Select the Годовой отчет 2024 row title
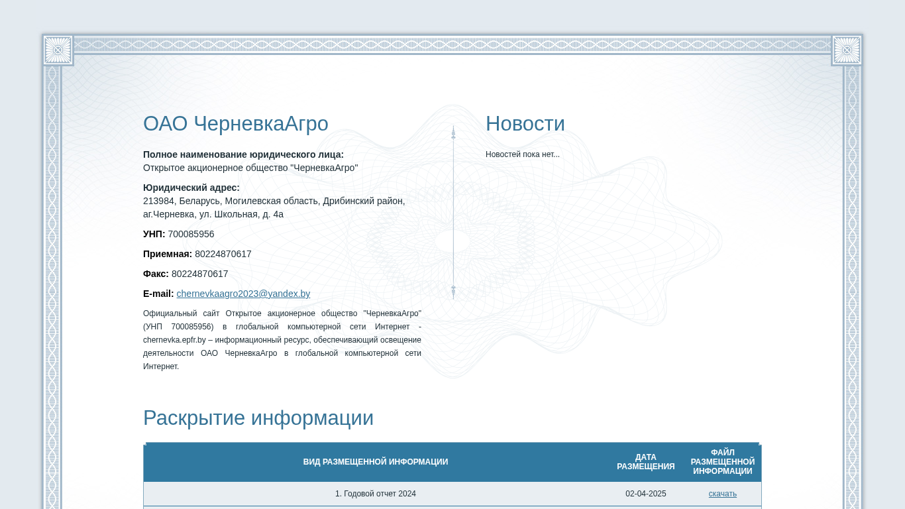Screen dimensions: 905x509 pos(376,494)
